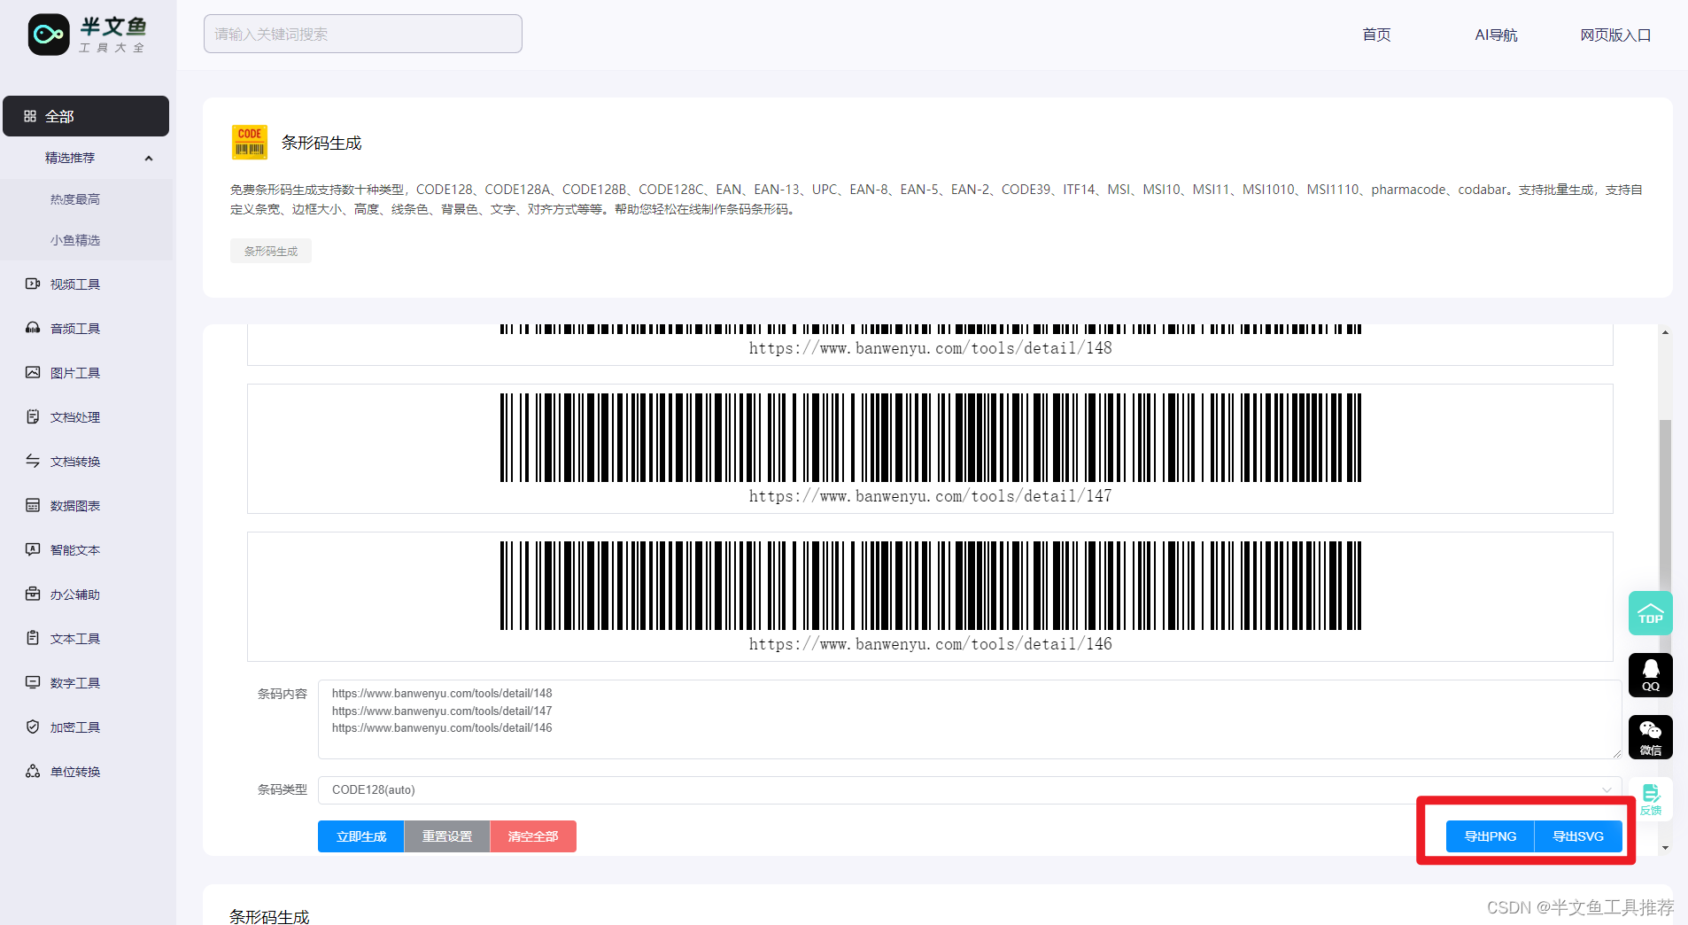Click the 数字工具 monitor icon
This screenshot has width=1688, height=925.
pos(33,682)
